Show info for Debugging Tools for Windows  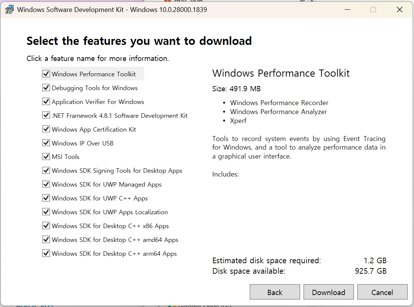(x=94, y=88)
